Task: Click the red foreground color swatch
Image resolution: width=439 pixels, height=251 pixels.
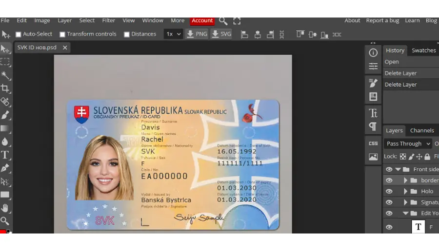Action: [x=3, y=232]
